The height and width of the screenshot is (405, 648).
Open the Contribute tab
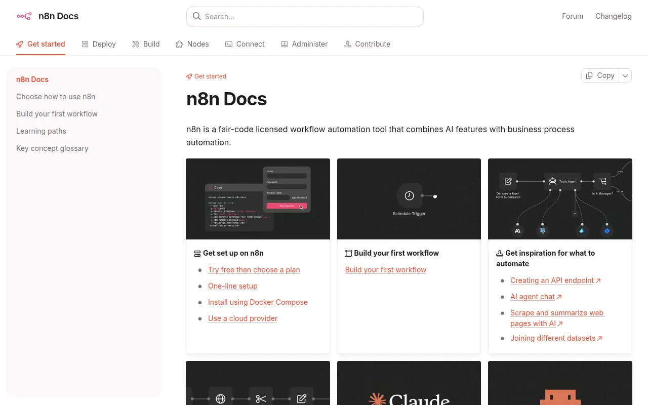pos(367,44)
